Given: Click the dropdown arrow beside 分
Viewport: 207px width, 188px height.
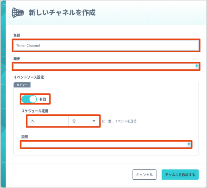Looking at the screenshot, I should 94,121.
